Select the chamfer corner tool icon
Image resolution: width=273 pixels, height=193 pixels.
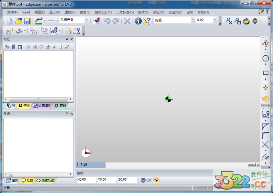pyautogui.click(x=265, y=136)
